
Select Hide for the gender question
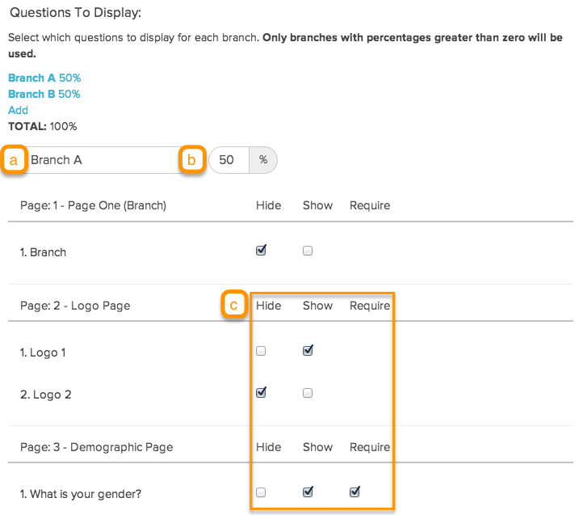point(260,492)
